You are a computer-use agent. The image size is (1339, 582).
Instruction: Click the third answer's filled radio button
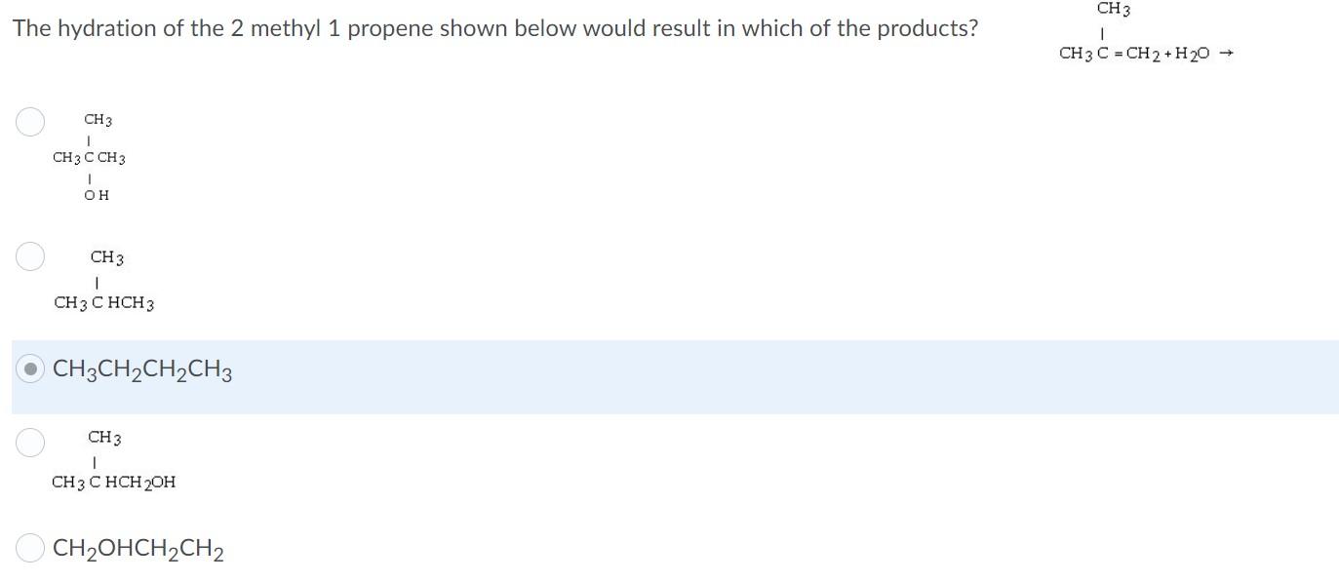(x=31, y=369)
